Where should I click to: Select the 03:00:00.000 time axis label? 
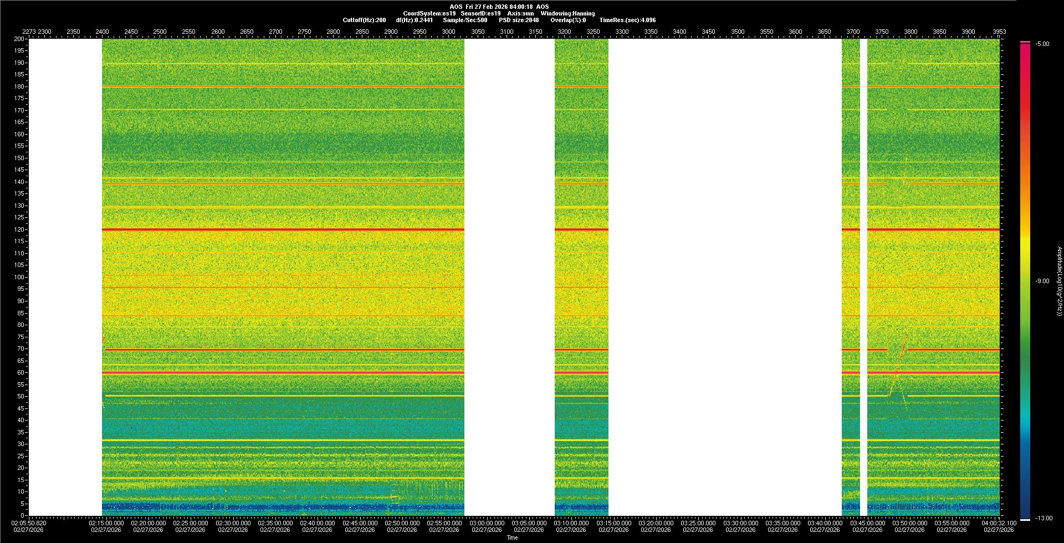click(487, 523)
